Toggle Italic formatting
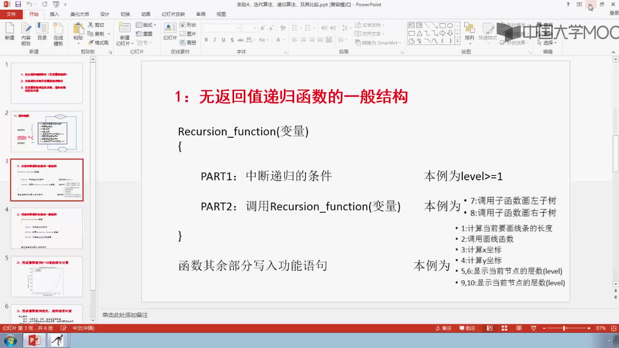 coord(215,40)
